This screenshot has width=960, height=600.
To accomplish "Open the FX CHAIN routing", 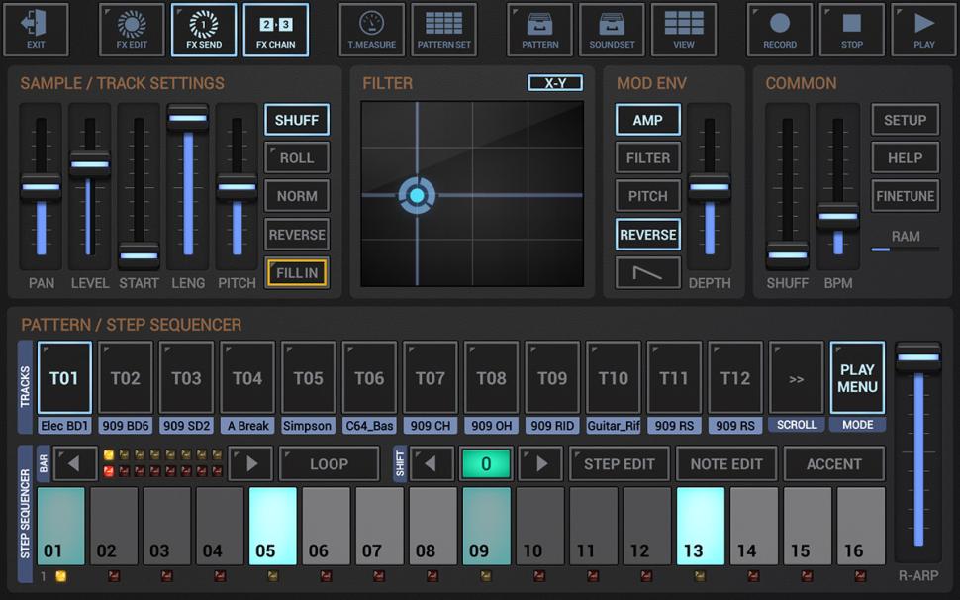I will 275,29.
